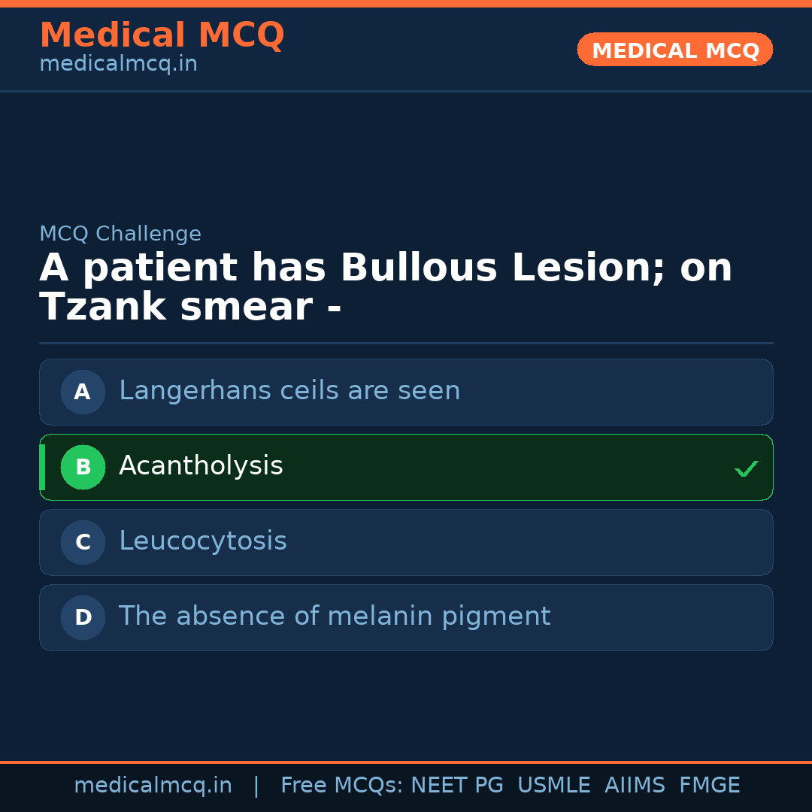The height and width of the screenshot is (812, 812).
Task: Click the circular B badge icon
Action: coord(83,467)
